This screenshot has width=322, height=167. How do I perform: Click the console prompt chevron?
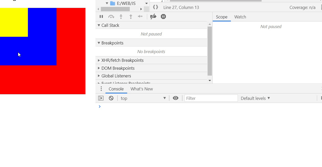pos(100,106)
